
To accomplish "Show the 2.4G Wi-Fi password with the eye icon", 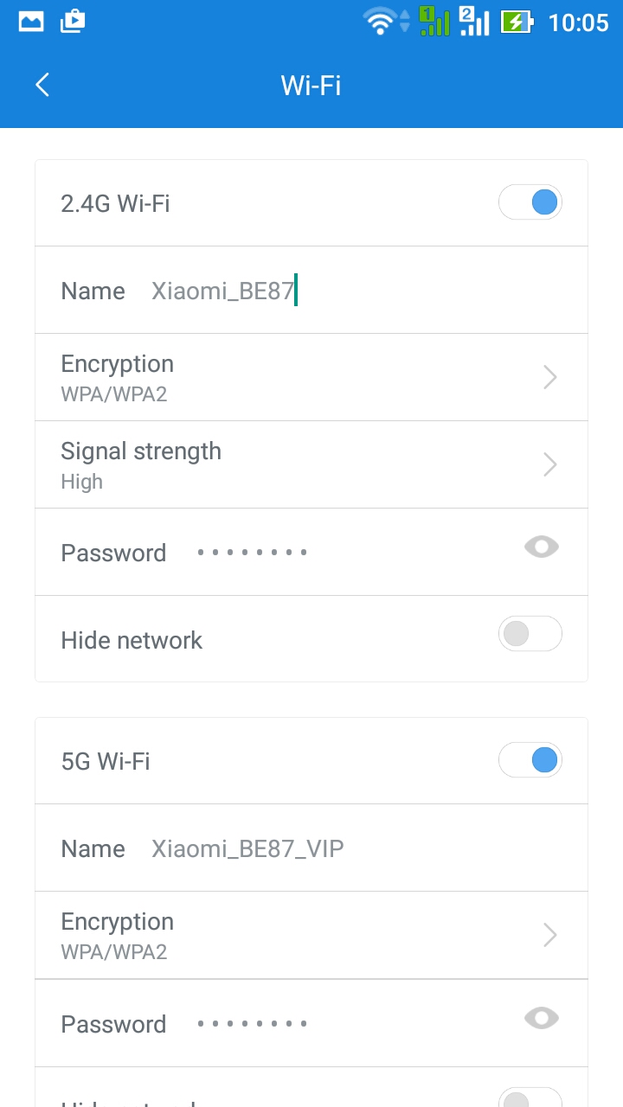I will (x=542, y=547).
